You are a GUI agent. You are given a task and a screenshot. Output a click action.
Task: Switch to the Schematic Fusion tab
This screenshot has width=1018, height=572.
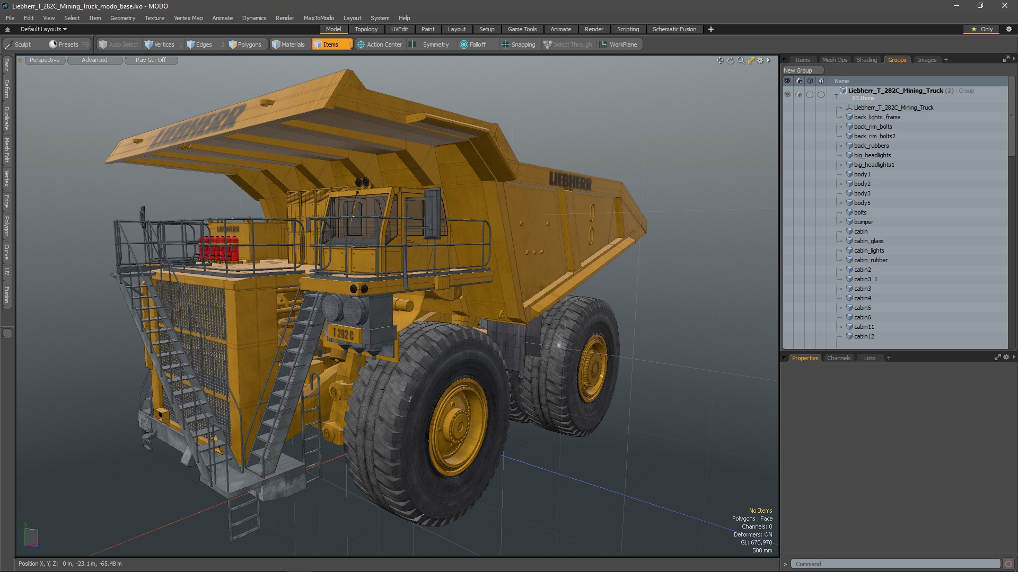674,29
